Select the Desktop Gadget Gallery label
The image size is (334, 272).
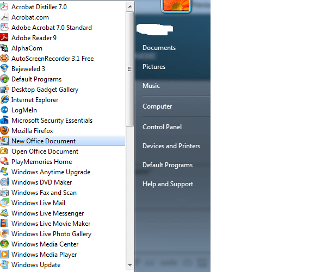[x=45, y=90]
